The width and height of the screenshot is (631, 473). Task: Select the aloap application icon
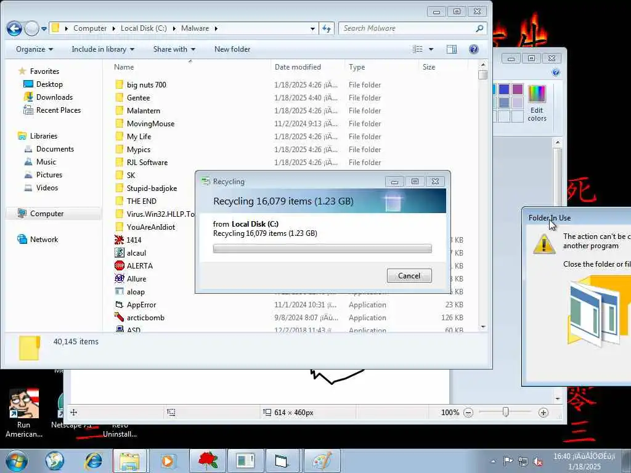(x=119, y=291)
